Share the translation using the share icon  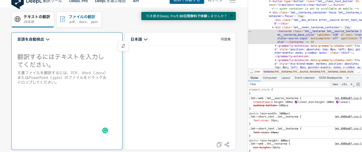click(x=227, y=145)
